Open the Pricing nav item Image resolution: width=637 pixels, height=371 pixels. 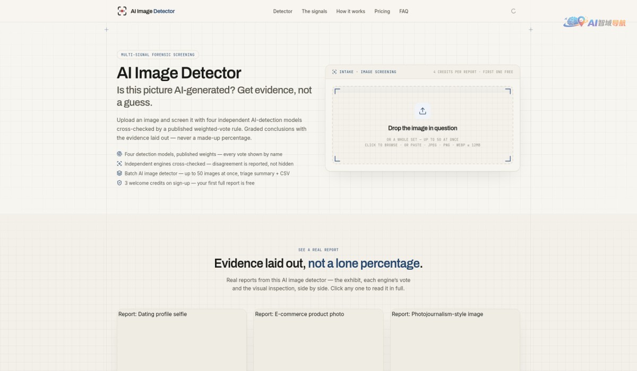382,11
